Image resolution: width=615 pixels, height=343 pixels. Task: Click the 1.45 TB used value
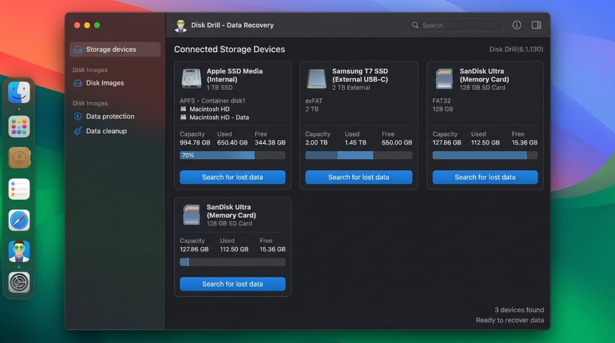point(355,143)
